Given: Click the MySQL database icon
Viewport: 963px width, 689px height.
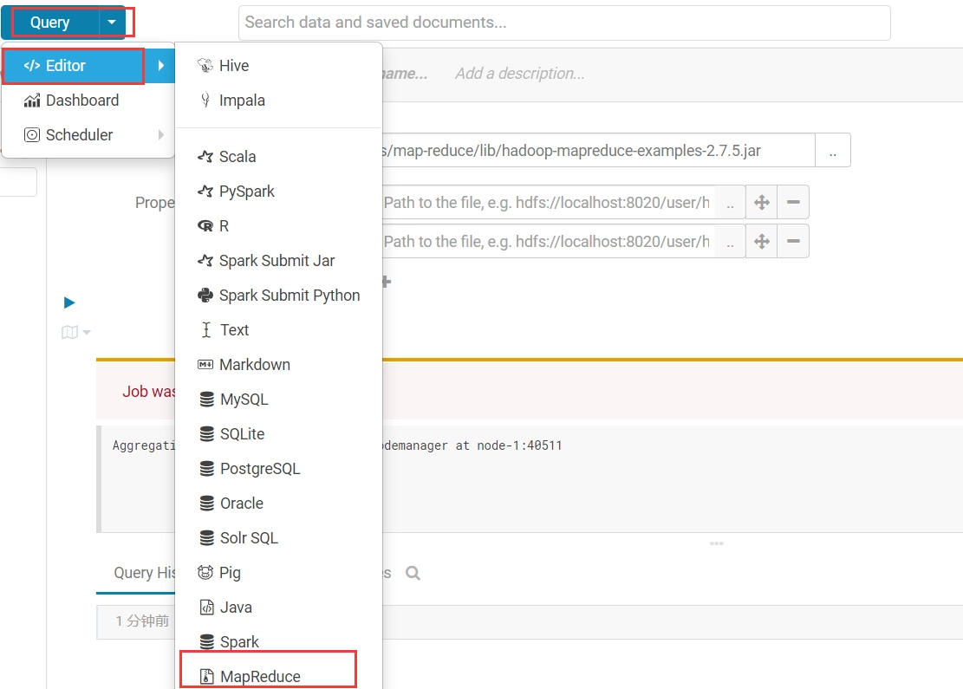Looking at the screenshot, I should (207, 400).
